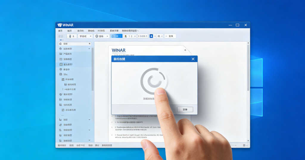Click the WINAR heading in the document
This screenshot has width=305, height=160.
coord(119,50)
